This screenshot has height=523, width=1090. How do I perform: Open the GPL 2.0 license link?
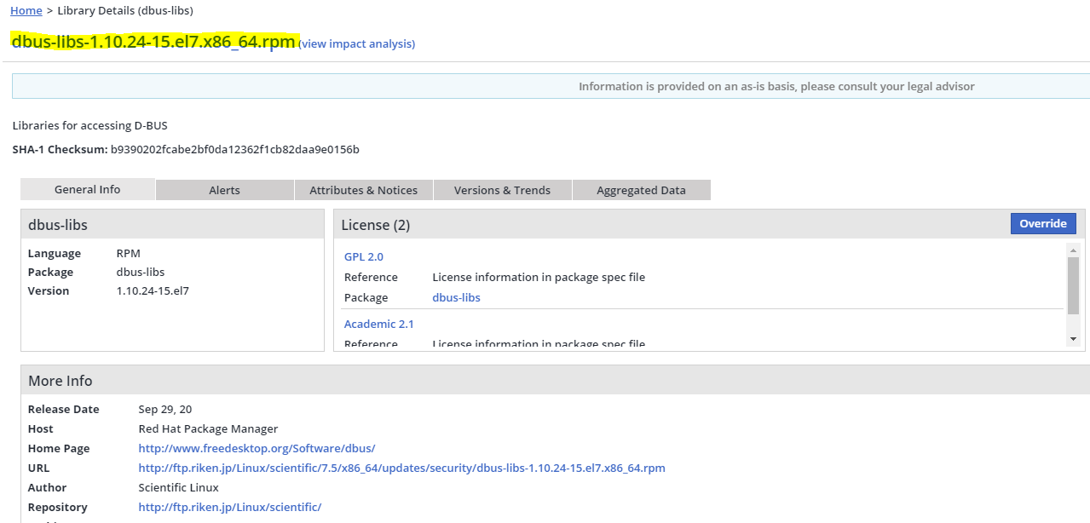tap(364, 256)
